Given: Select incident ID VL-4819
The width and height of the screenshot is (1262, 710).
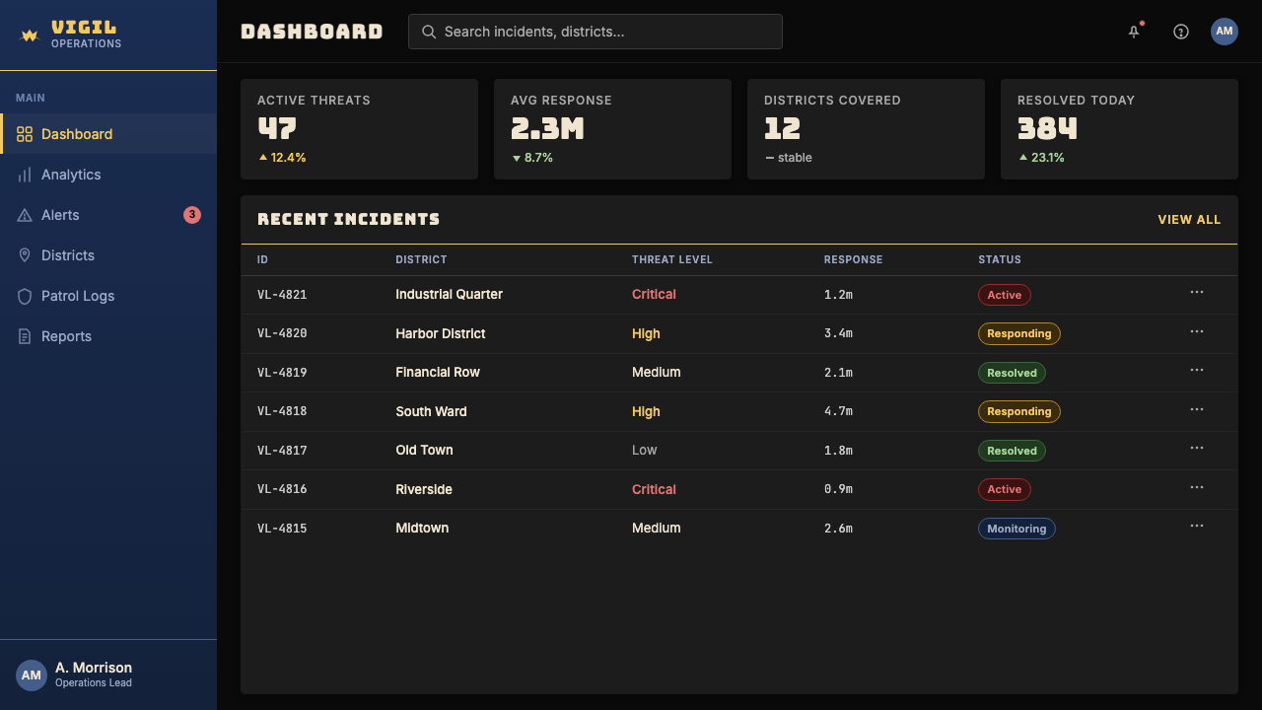Looking at the screenshot, I should click(282, 373).
